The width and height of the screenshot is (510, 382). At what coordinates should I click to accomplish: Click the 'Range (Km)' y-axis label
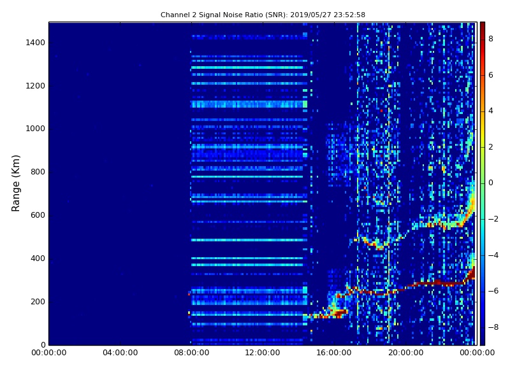click(x=15, y=183)
